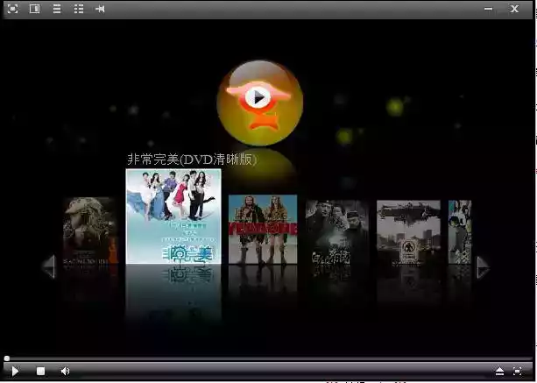This screenshot has height=383, width=537.
Task: Choose the leftmost blonde woman poster
Action: (89, 230)
